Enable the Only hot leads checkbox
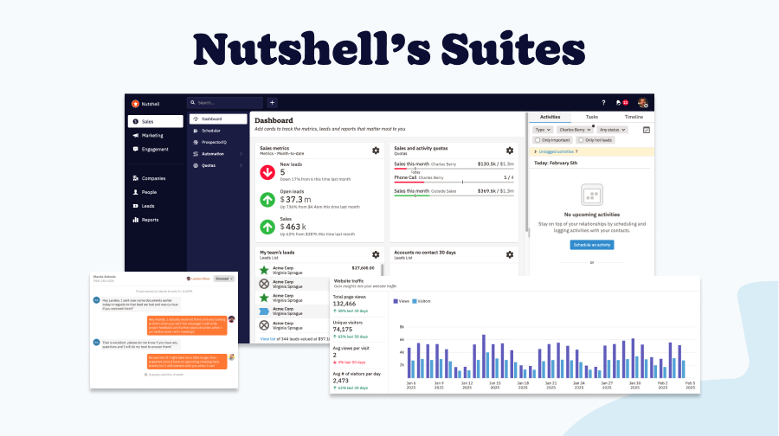Screen dimensions: 779x436 578,139
